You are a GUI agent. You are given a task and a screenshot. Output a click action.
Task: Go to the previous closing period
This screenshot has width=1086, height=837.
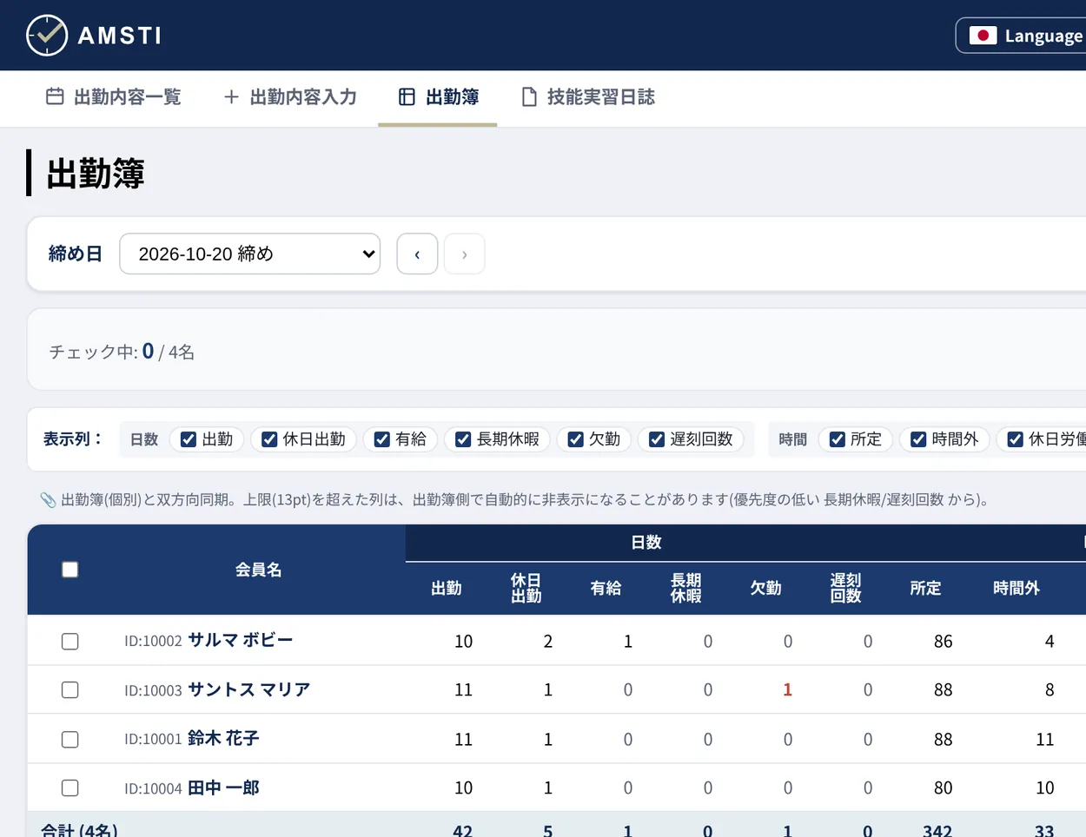(417, 254)
